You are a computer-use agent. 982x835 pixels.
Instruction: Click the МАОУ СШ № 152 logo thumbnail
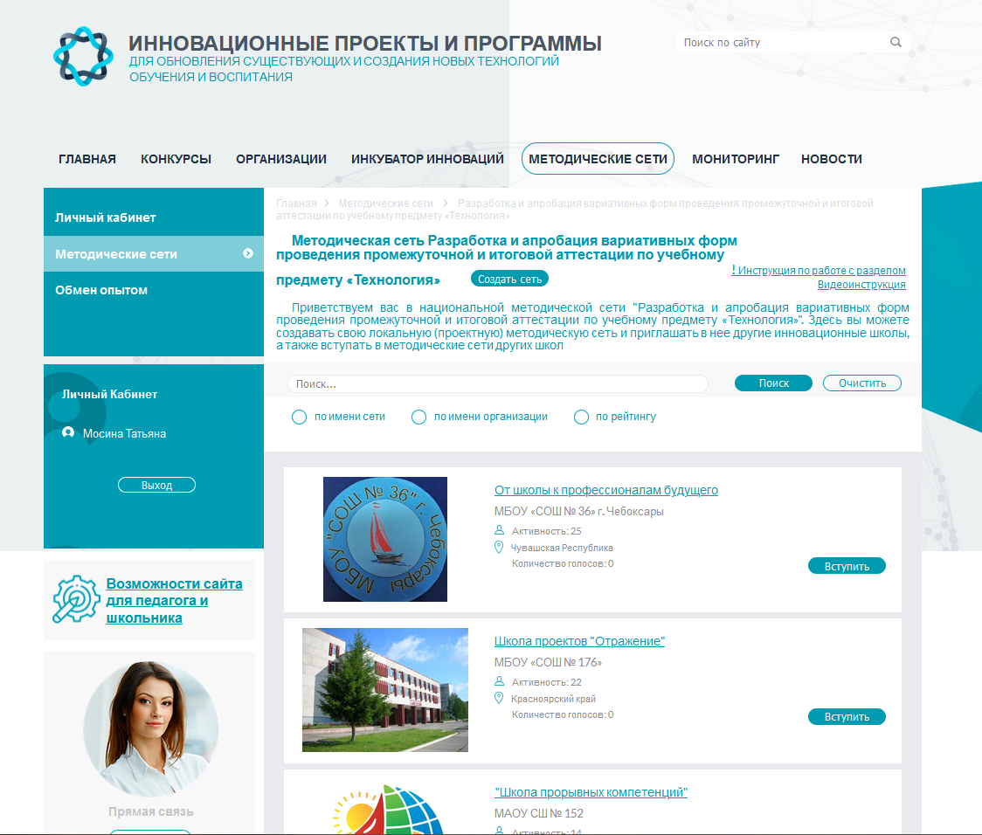tap(388, 809)
